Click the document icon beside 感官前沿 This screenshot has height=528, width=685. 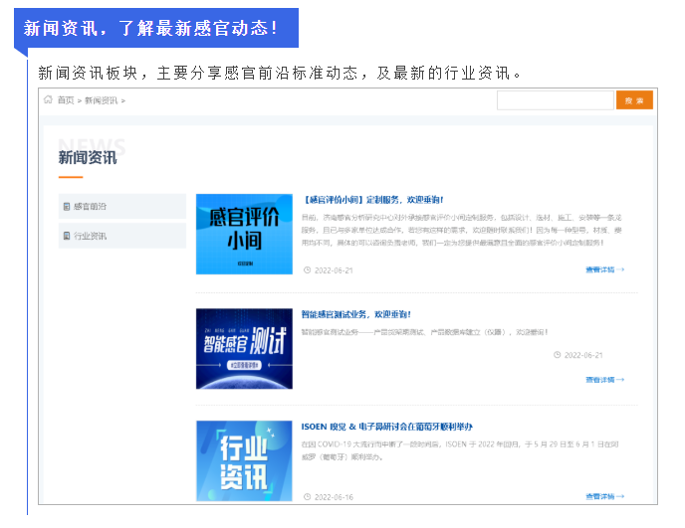[67, 207]
